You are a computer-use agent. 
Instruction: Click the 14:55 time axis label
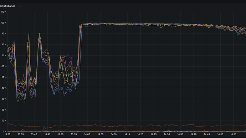233,134
